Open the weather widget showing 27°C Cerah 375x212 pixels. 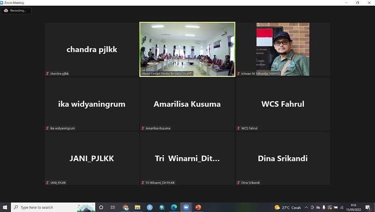pos(288,207)
